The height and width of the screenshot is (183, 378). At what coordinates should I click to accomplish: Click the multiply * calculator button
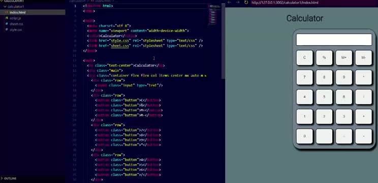[364, 77]
